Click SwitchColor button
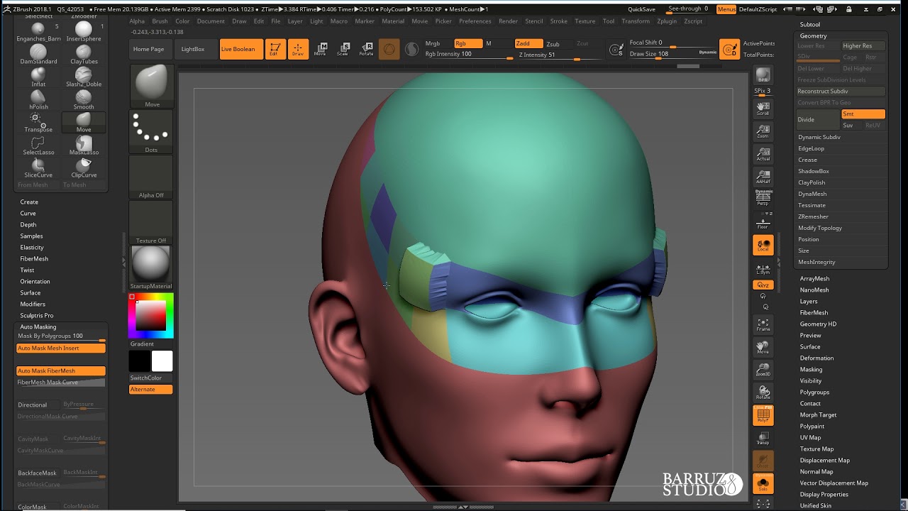 pos(151,378)
